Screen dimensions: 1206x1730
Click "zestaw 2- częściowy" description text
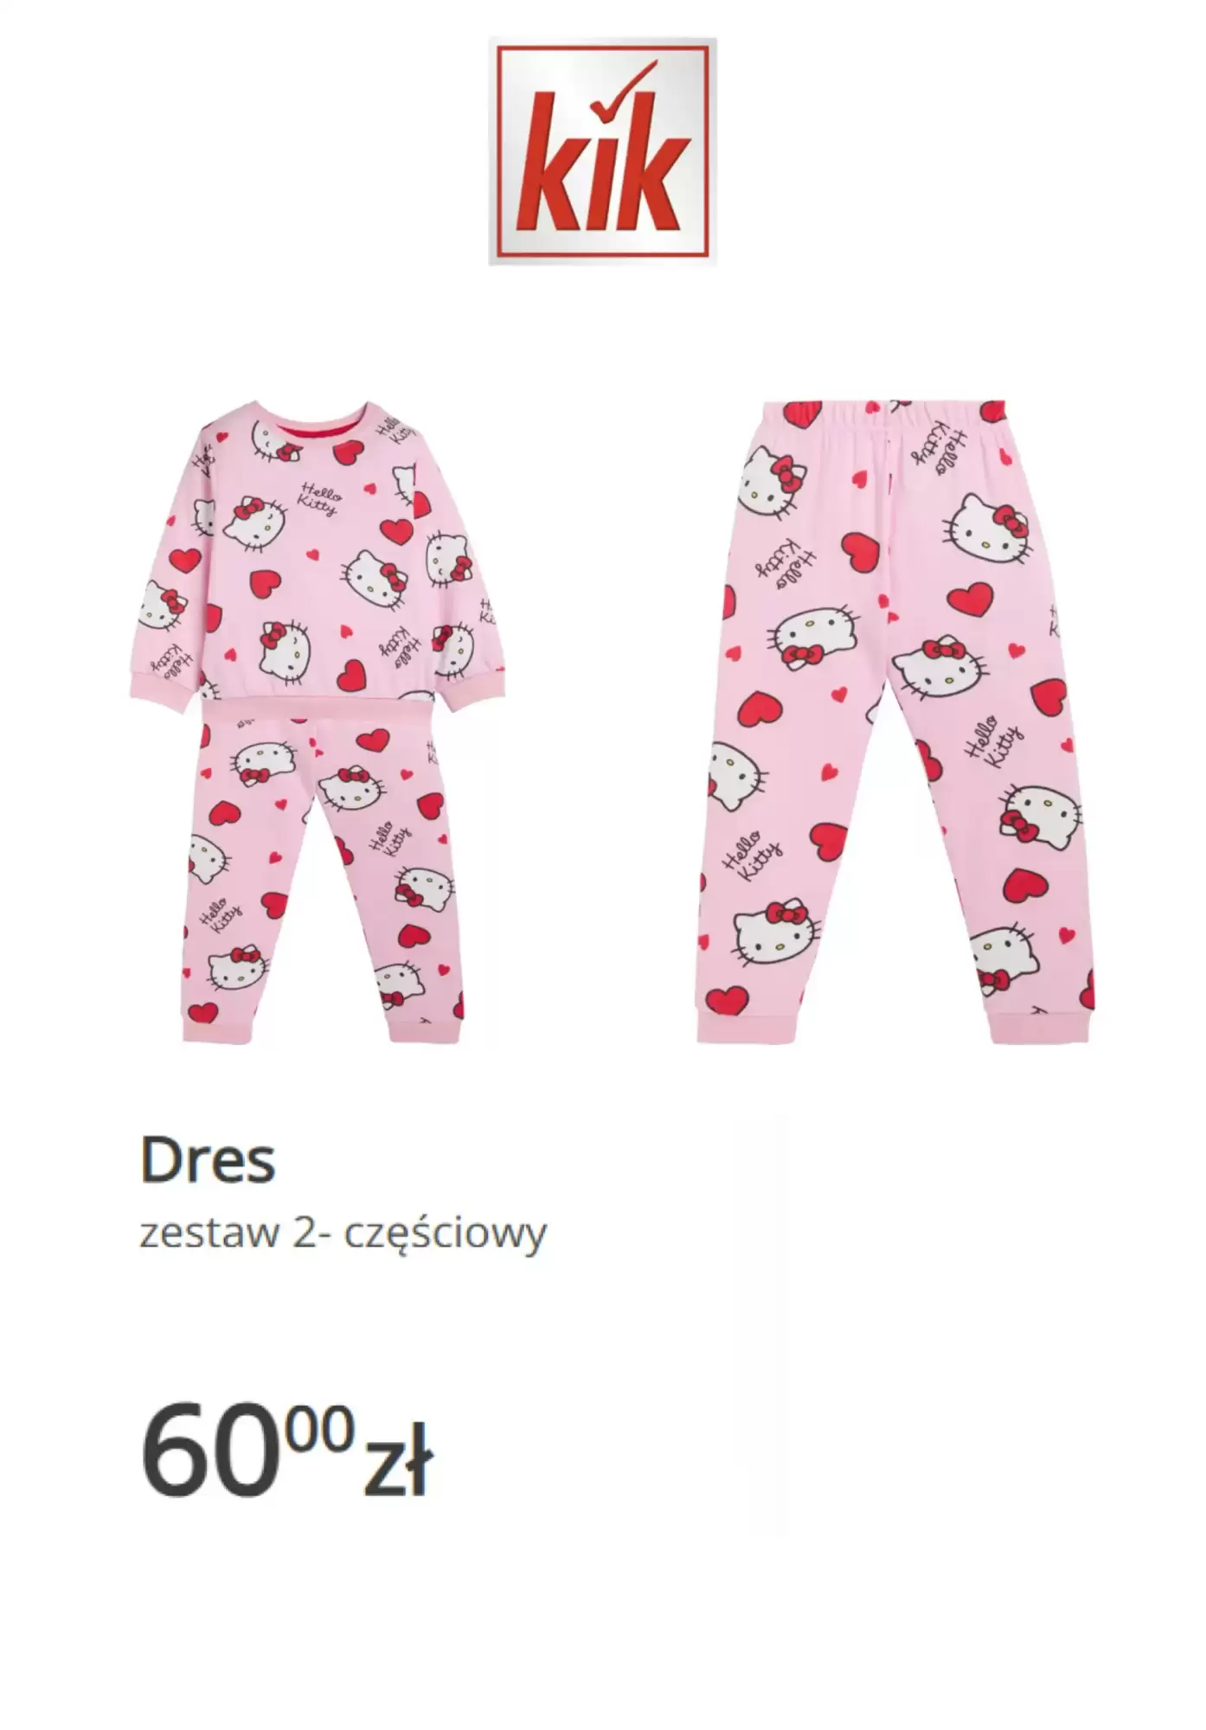343,1234
